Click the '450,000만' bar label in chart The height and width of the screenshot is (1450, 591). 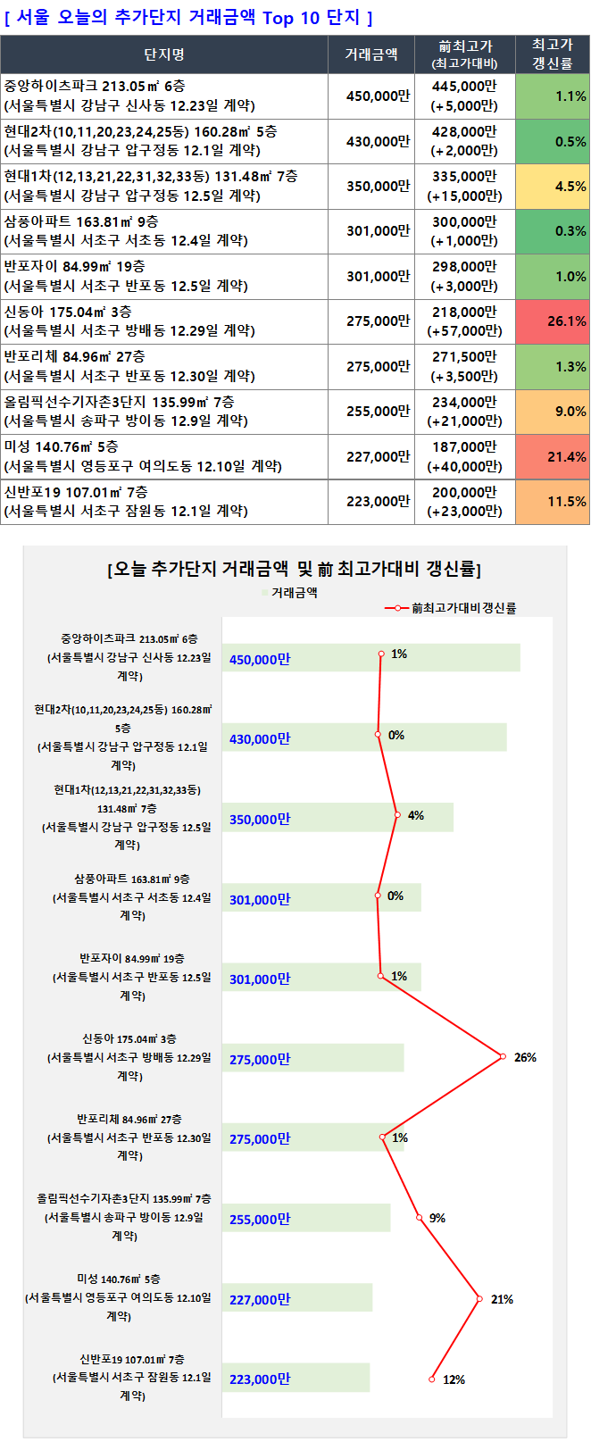click(x=260, y=660)
